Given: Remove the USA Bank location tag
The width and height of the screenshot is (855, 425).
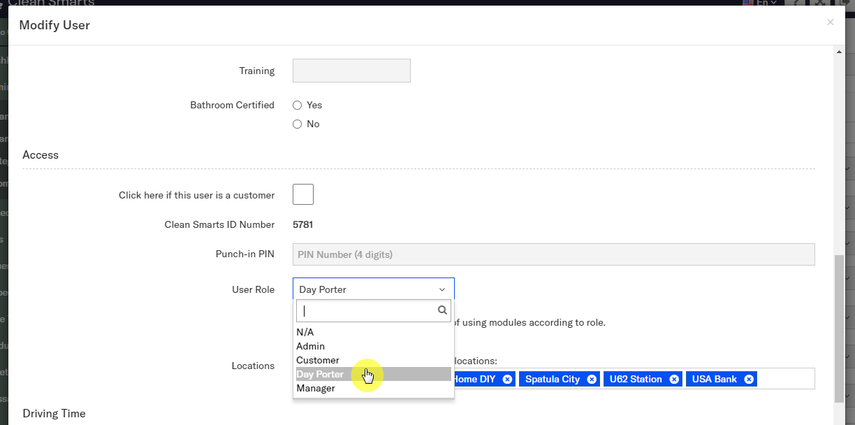Looking at the screenshot, I should (749, 379).
